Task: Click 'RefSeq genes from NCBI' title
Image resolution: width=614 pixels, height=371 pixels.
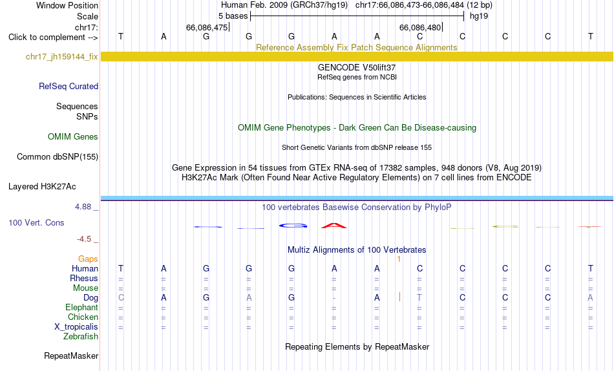Action: 357,77
